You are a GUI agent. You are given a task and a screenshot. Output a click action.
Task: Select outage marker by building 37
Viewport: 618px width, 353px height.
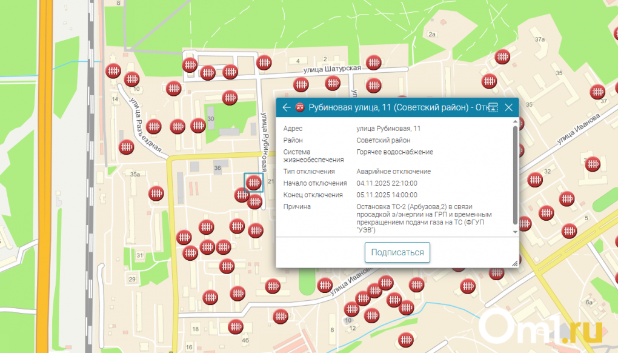click(x=597, y=92)
